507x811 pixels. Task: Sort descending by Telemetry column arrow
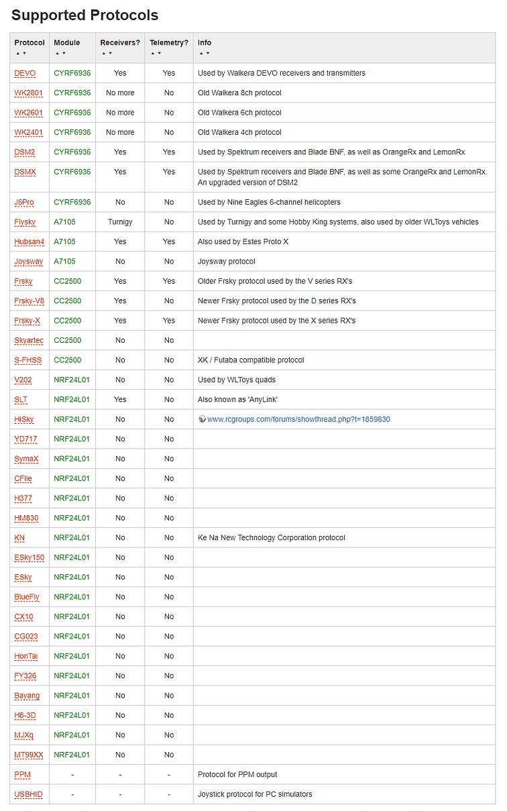pos(160,53)
